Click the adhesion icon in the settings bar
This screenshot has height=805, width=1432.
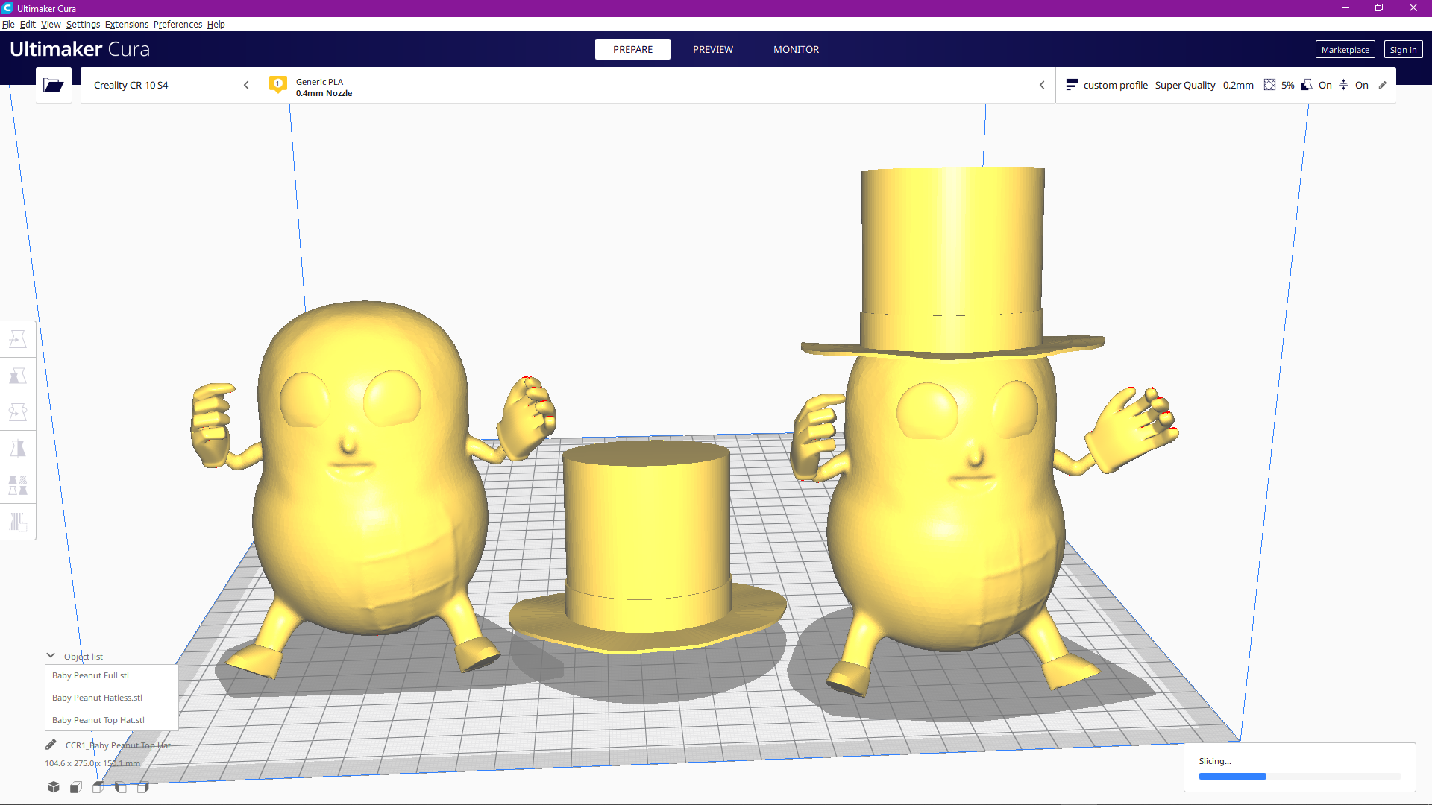click(x=1343, y=85)
